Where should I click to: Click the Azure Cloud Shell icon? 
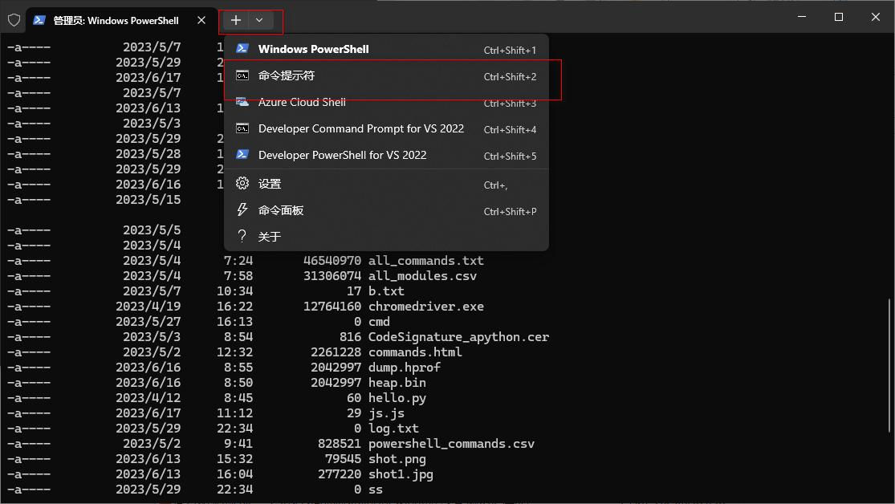(242, 102)
